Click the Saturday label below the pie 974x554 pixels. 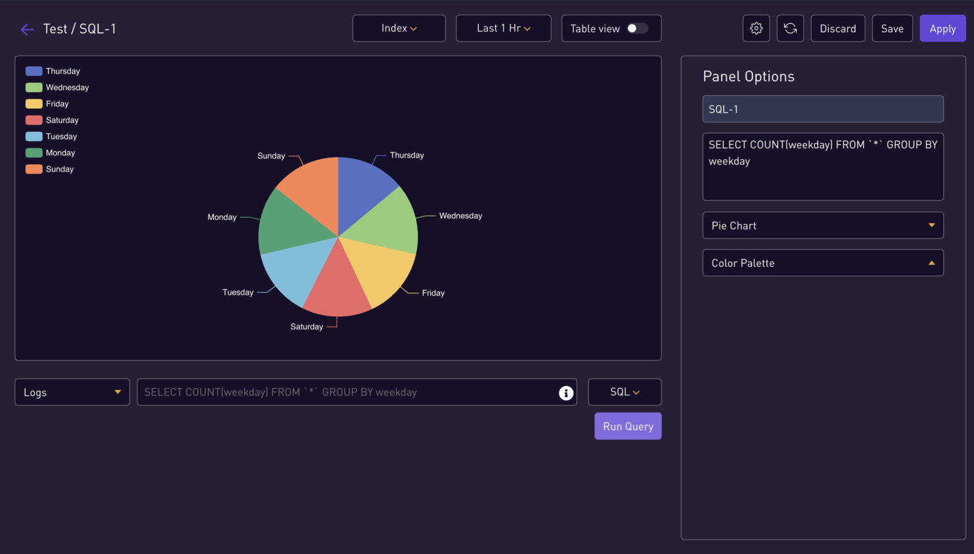[x=307, y=327]
